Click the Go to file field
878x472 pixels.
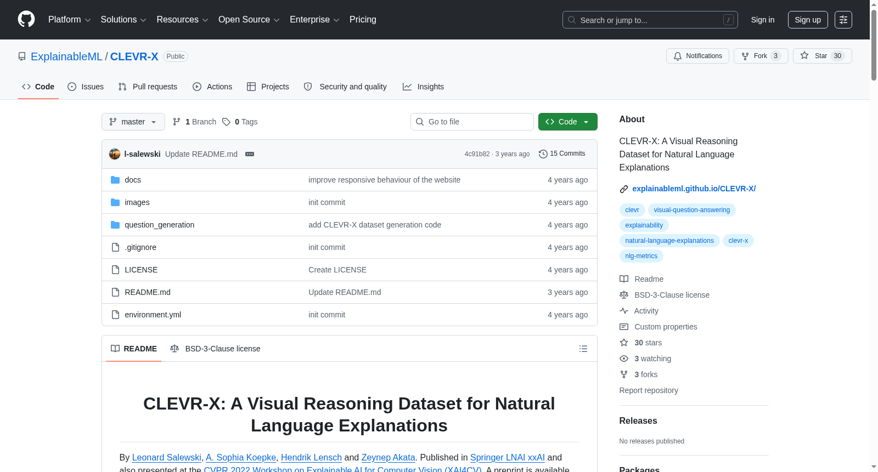(x=472, y=122)
